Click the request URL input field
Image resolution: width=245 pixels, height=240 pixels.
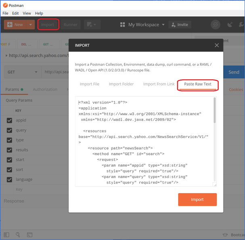click(55, 72)
